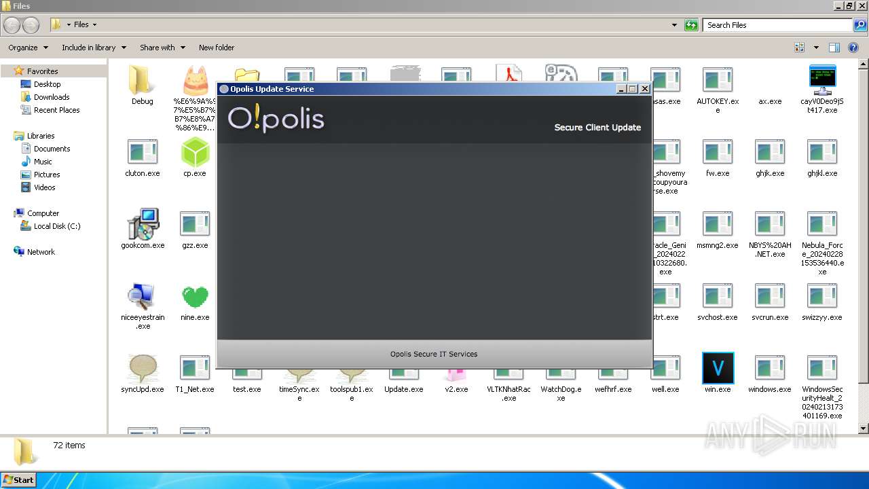This screenshot has height=489, width=869.
Task: Select timeSync.exe file
Action: pyautogui.click(x=299, y=393)
